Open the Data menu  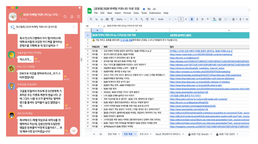[136, 13]
